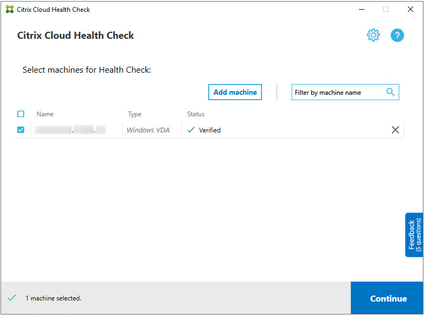Click the Verified status text

click(209, 130)
